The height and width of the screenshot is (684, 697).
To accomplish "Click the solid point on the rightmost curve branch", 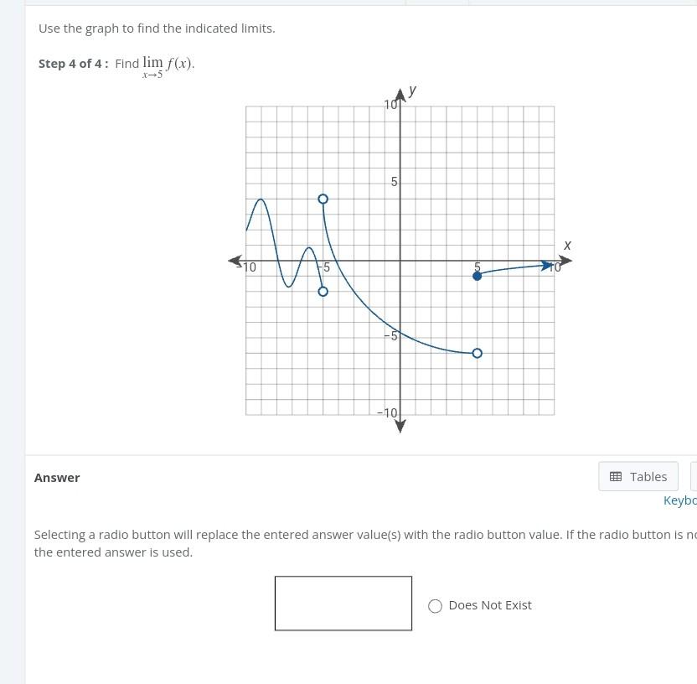I will (477, 276).
